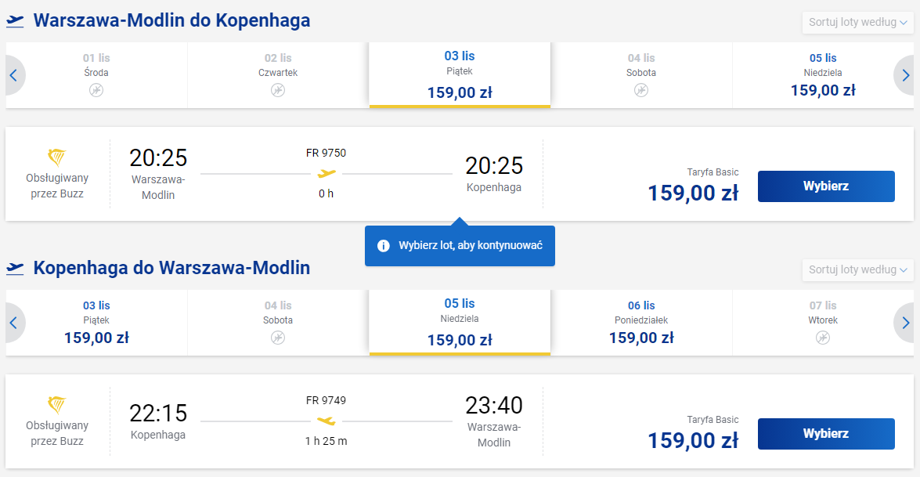Viewport: 920px width, 477px height.
Task: Open Sortuj loty według dropdown for return flights
Action: coord(858,270)
